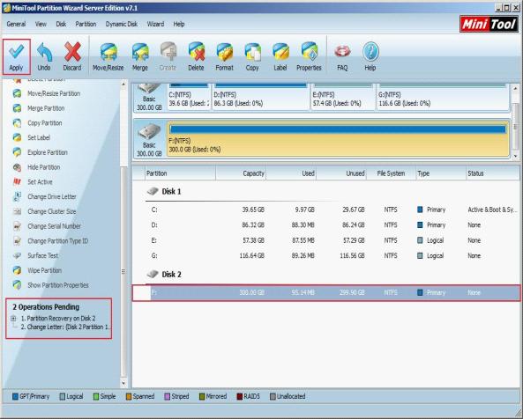Viewport: 523px width, 419px height.
Task: Click the Copy partition toolbar icon
Action: [x=252, y=52]
